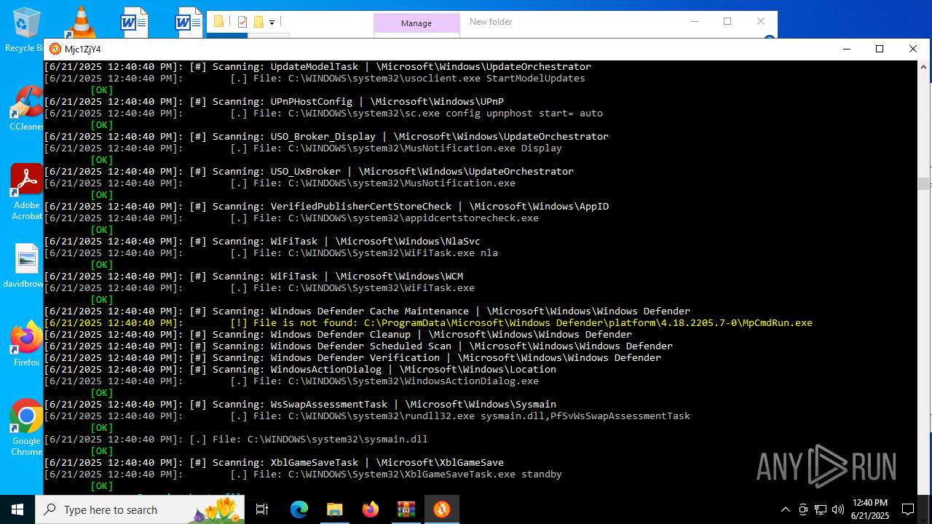Screen dimensions: 932x524
Task: Click the taskbar search box
Action: [140, 509]
